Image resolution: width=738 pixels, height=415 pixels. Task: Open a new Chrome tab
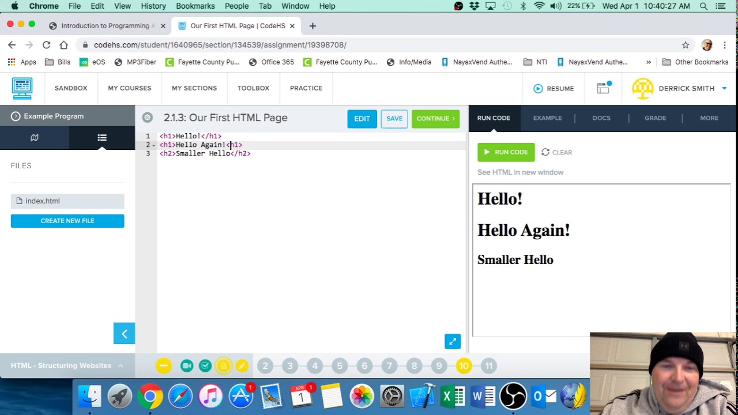coord(312,26)
